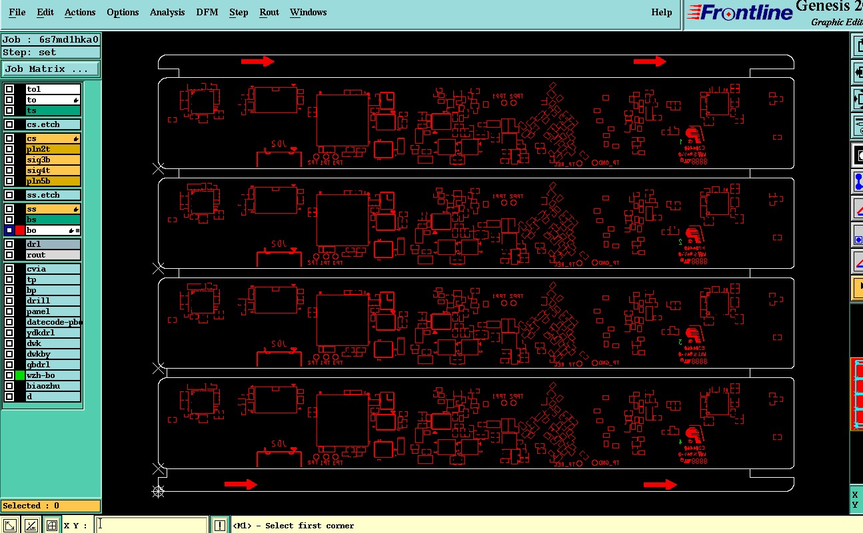This screenshot has height=533, width=863.
Task: Select the layer name 'bp'
Action: pos(53,290)
